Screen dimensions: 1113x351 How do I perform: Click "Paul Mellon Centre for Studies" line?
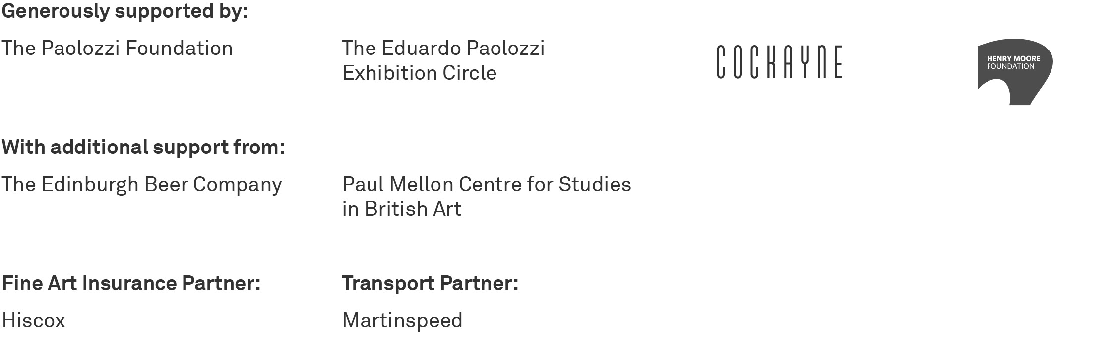point(486,185)
